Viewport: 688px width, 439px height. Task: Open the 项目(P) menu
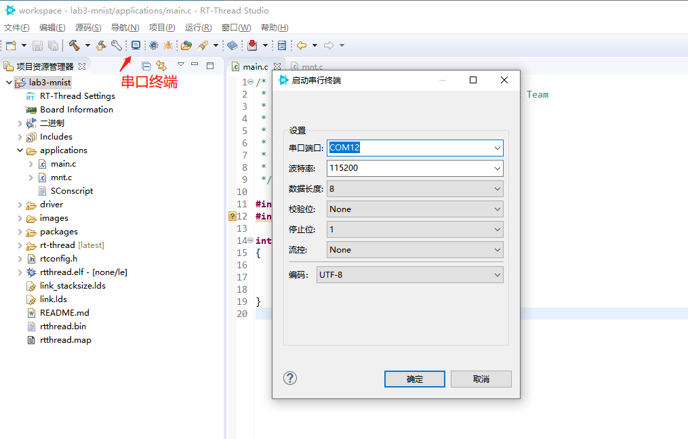click(x=162, y=28)
